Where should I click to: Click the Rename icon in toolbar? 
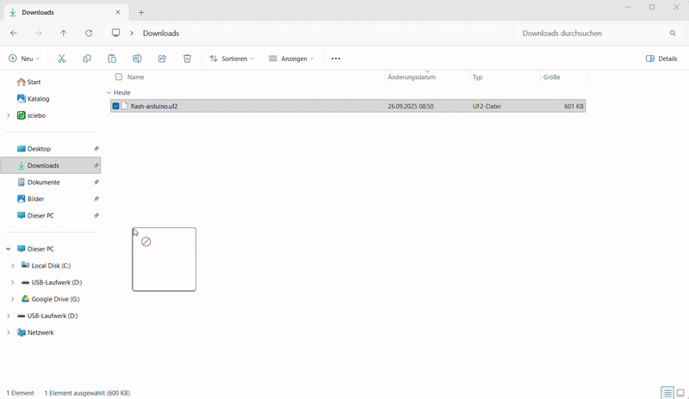[137, 58]
